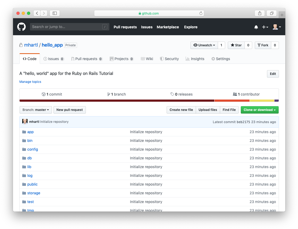Click the mhartl avatar in commit bar

click(25, 122)
